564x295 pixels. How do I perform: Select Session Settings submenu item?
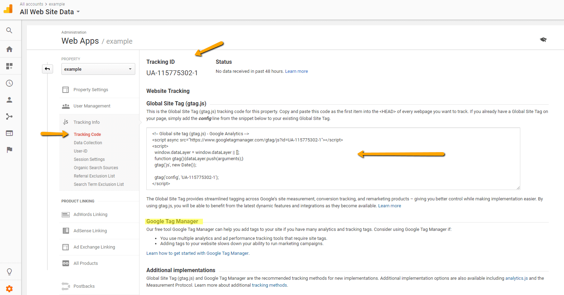[89, 159]
